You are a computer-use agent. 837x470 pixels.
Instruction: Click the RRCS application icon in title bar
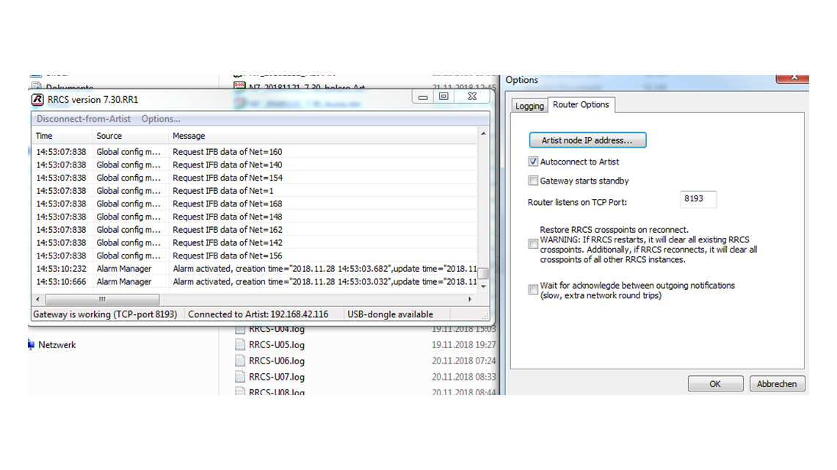pyautogui.click(x=37, y=99)
